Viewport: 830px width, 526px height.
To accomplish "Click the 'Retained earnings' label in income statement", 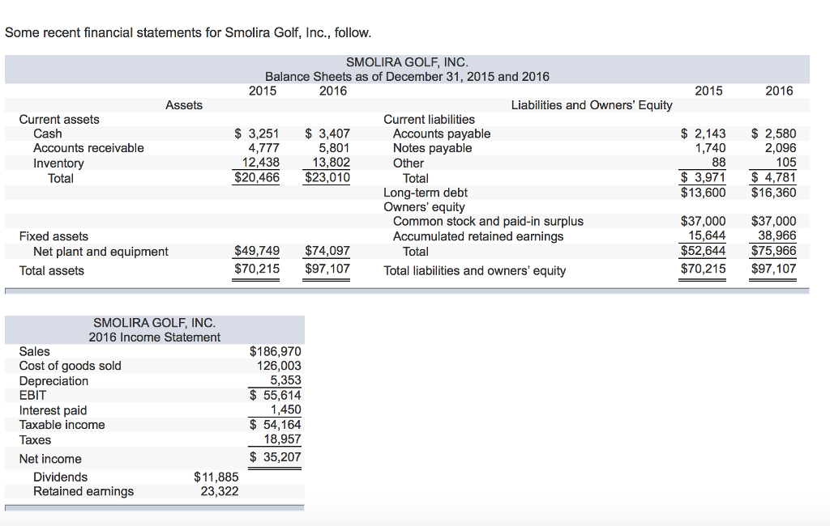I will coord(83,492).
